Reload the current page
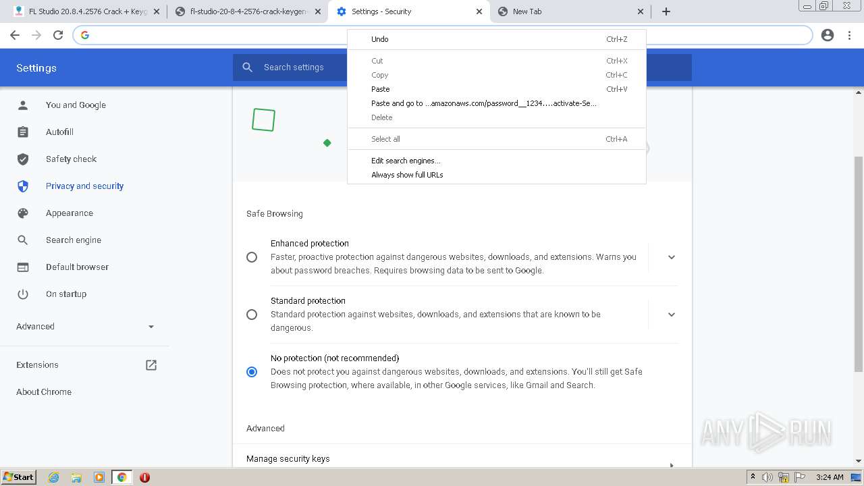Screen dimensions: 864x486 click(x=58, y=35)
